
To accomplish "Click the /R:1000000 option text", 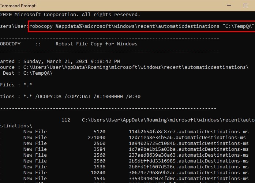I will [x=108, y=97].
